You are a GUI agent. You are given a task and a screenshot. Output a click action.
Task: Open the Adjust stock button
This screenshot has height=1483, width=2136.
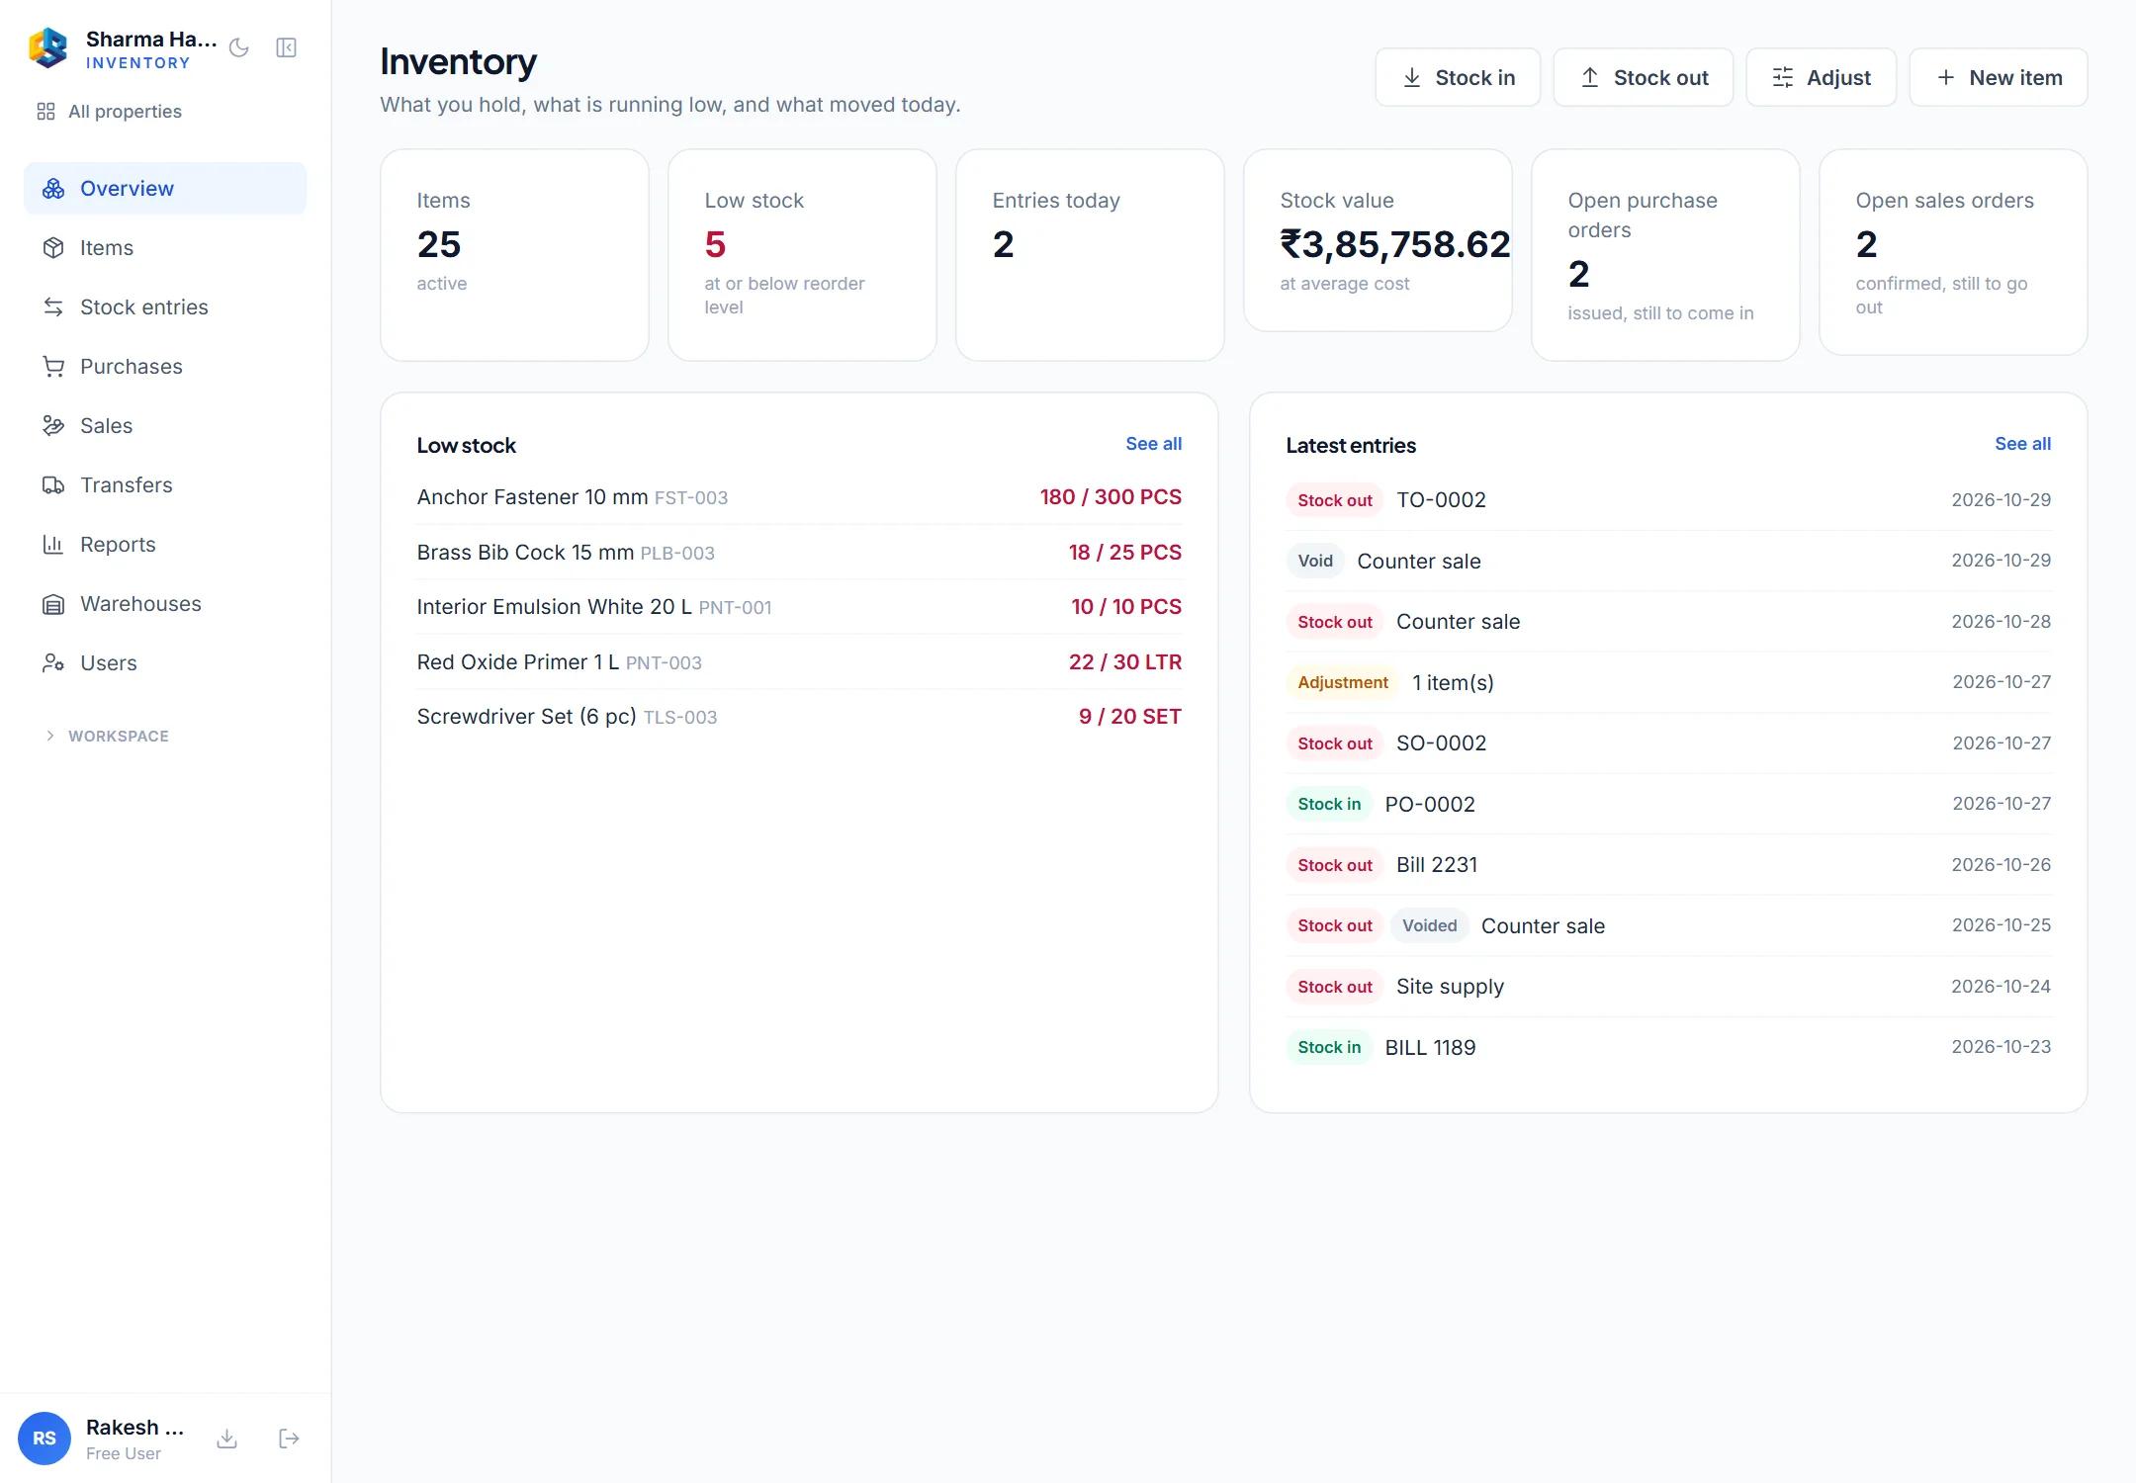coord(1821,77)
